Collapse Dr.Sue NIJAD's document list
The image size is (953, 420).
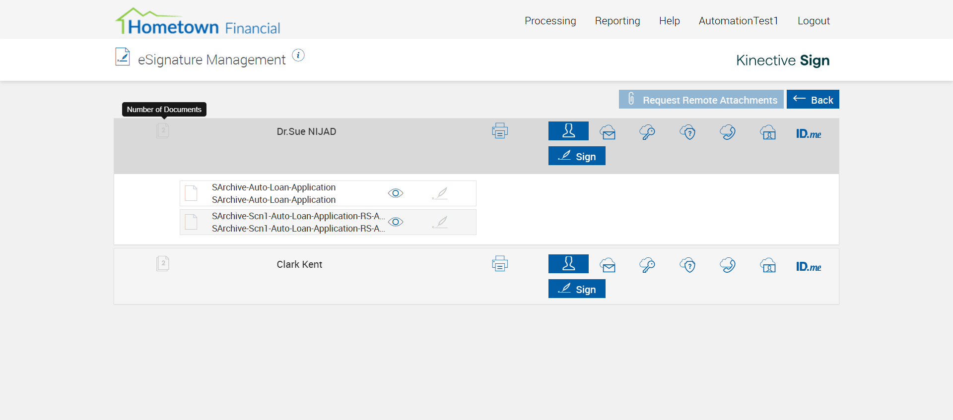click(163, 131)
